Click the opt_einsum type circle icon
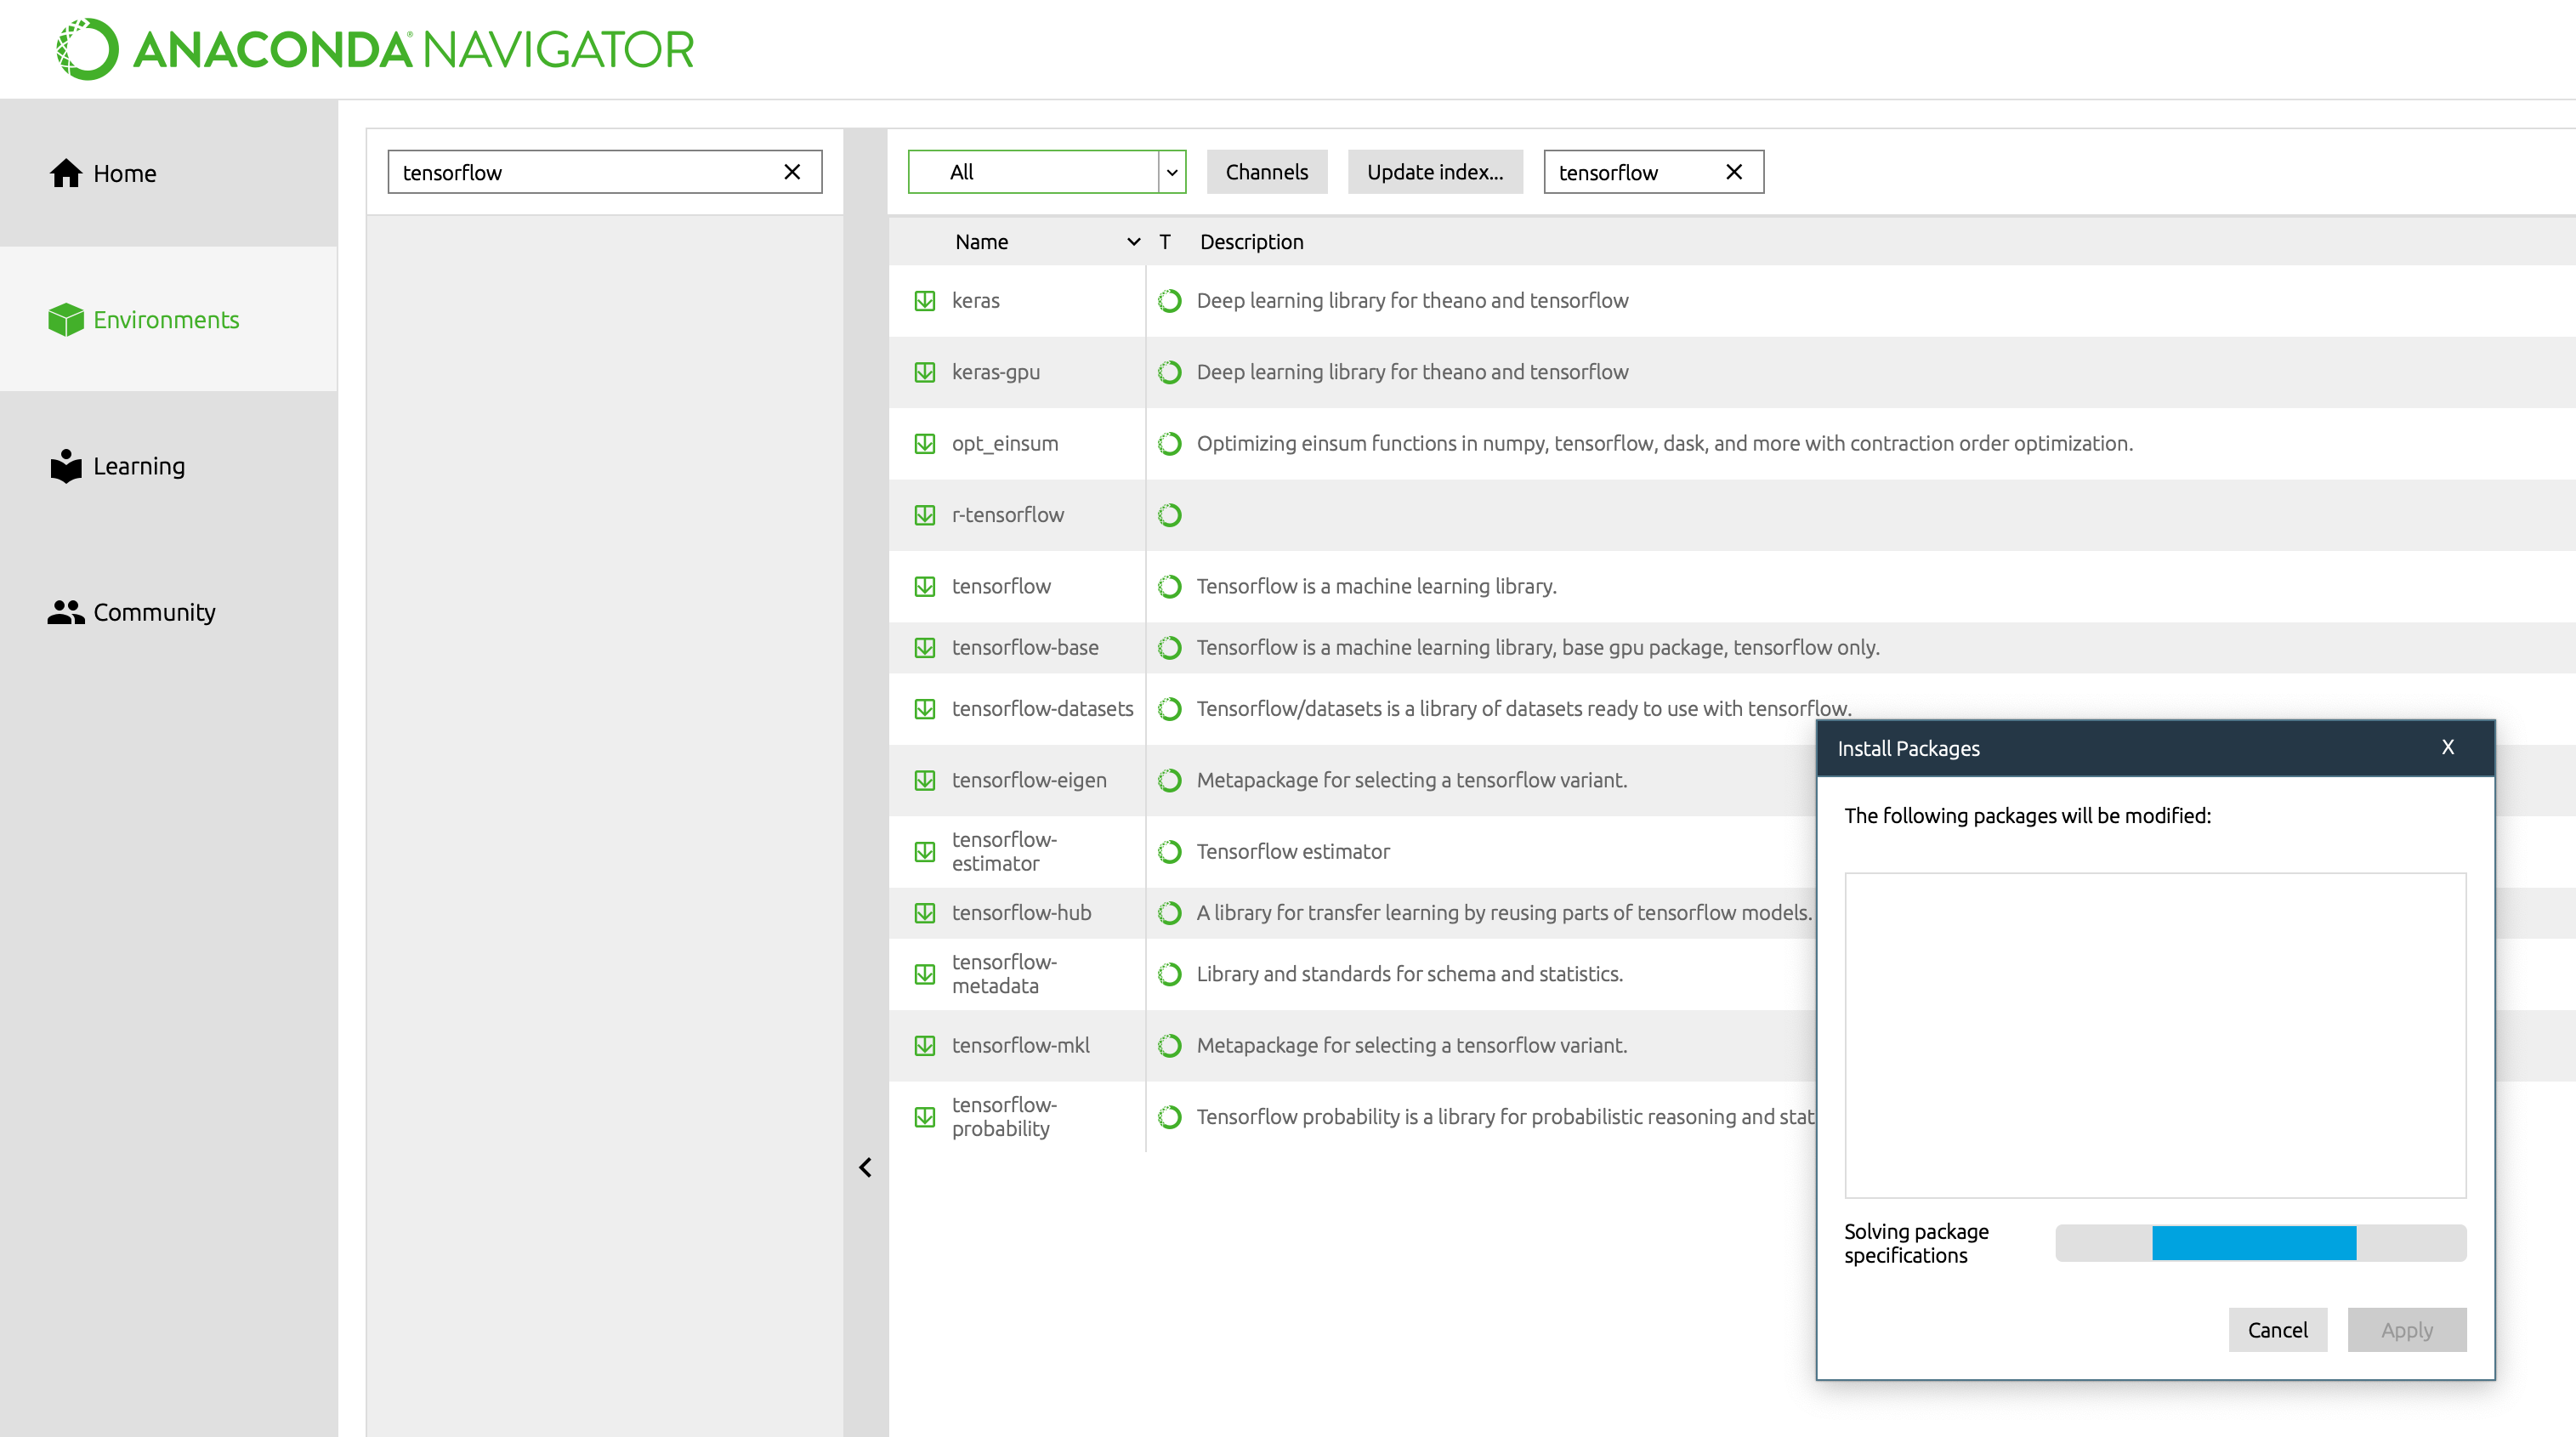This screenshot has height=1437, width=2576. coord(1170,444)
